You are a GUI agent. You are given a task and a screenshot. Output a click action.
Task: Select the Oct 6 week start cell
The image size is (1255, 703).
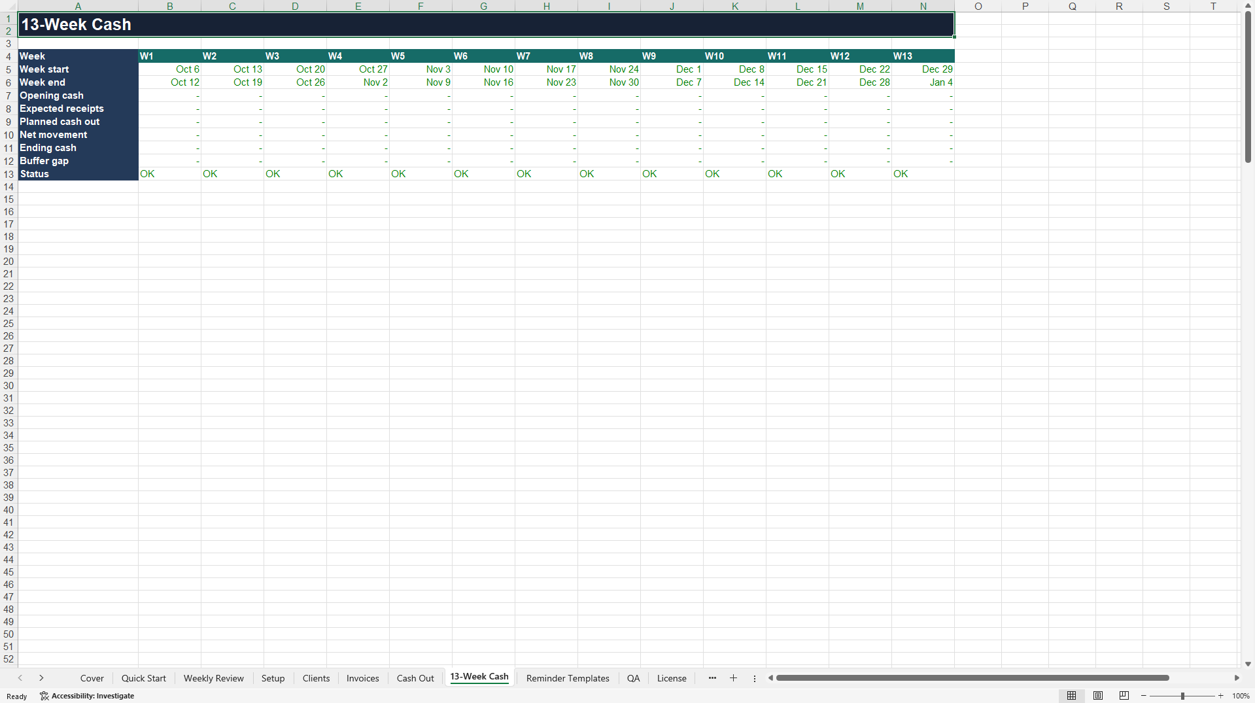pyautogui.click(x=169, y=69)
